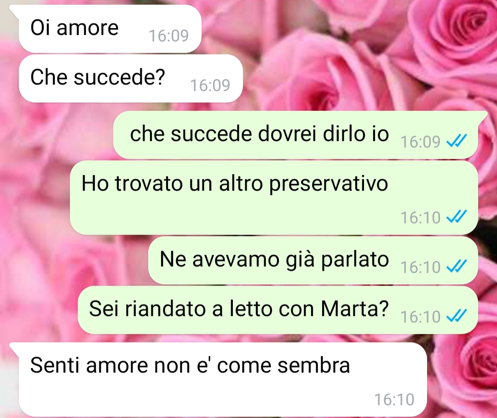Click double check icon on 'Ne avevamo già parlato'

(x=457, y=266)
